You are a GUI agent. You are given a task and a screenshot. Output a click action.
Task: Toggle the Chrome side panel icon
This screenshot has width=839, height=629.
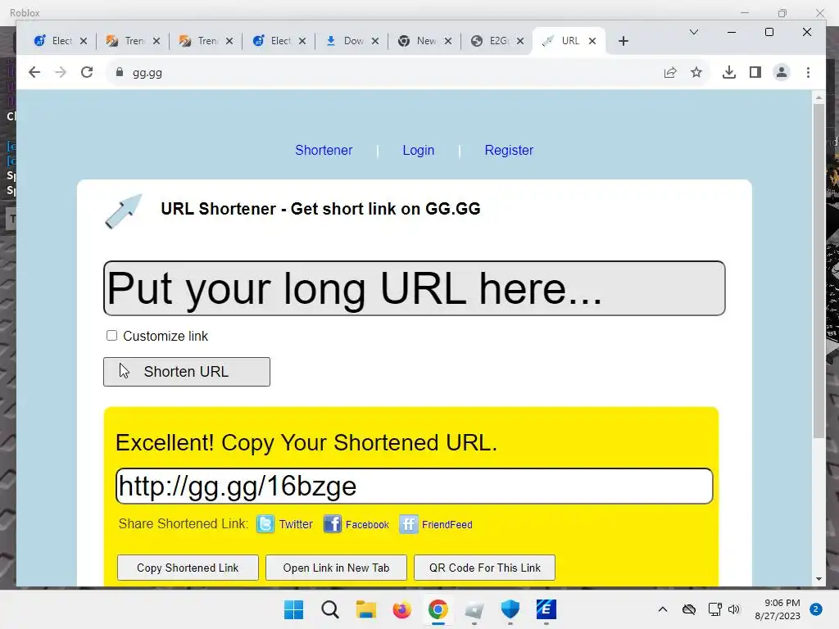[x=755, y=72]
